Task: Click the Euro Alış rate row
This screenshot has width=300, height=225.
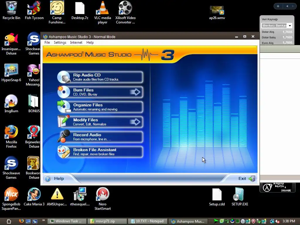Action: [x=277, y=43]
